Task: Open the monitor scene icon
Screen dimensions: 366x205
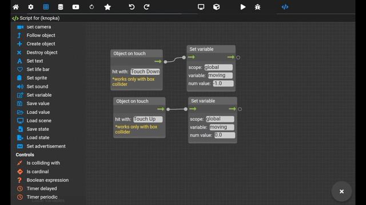Action: point(201,7)
